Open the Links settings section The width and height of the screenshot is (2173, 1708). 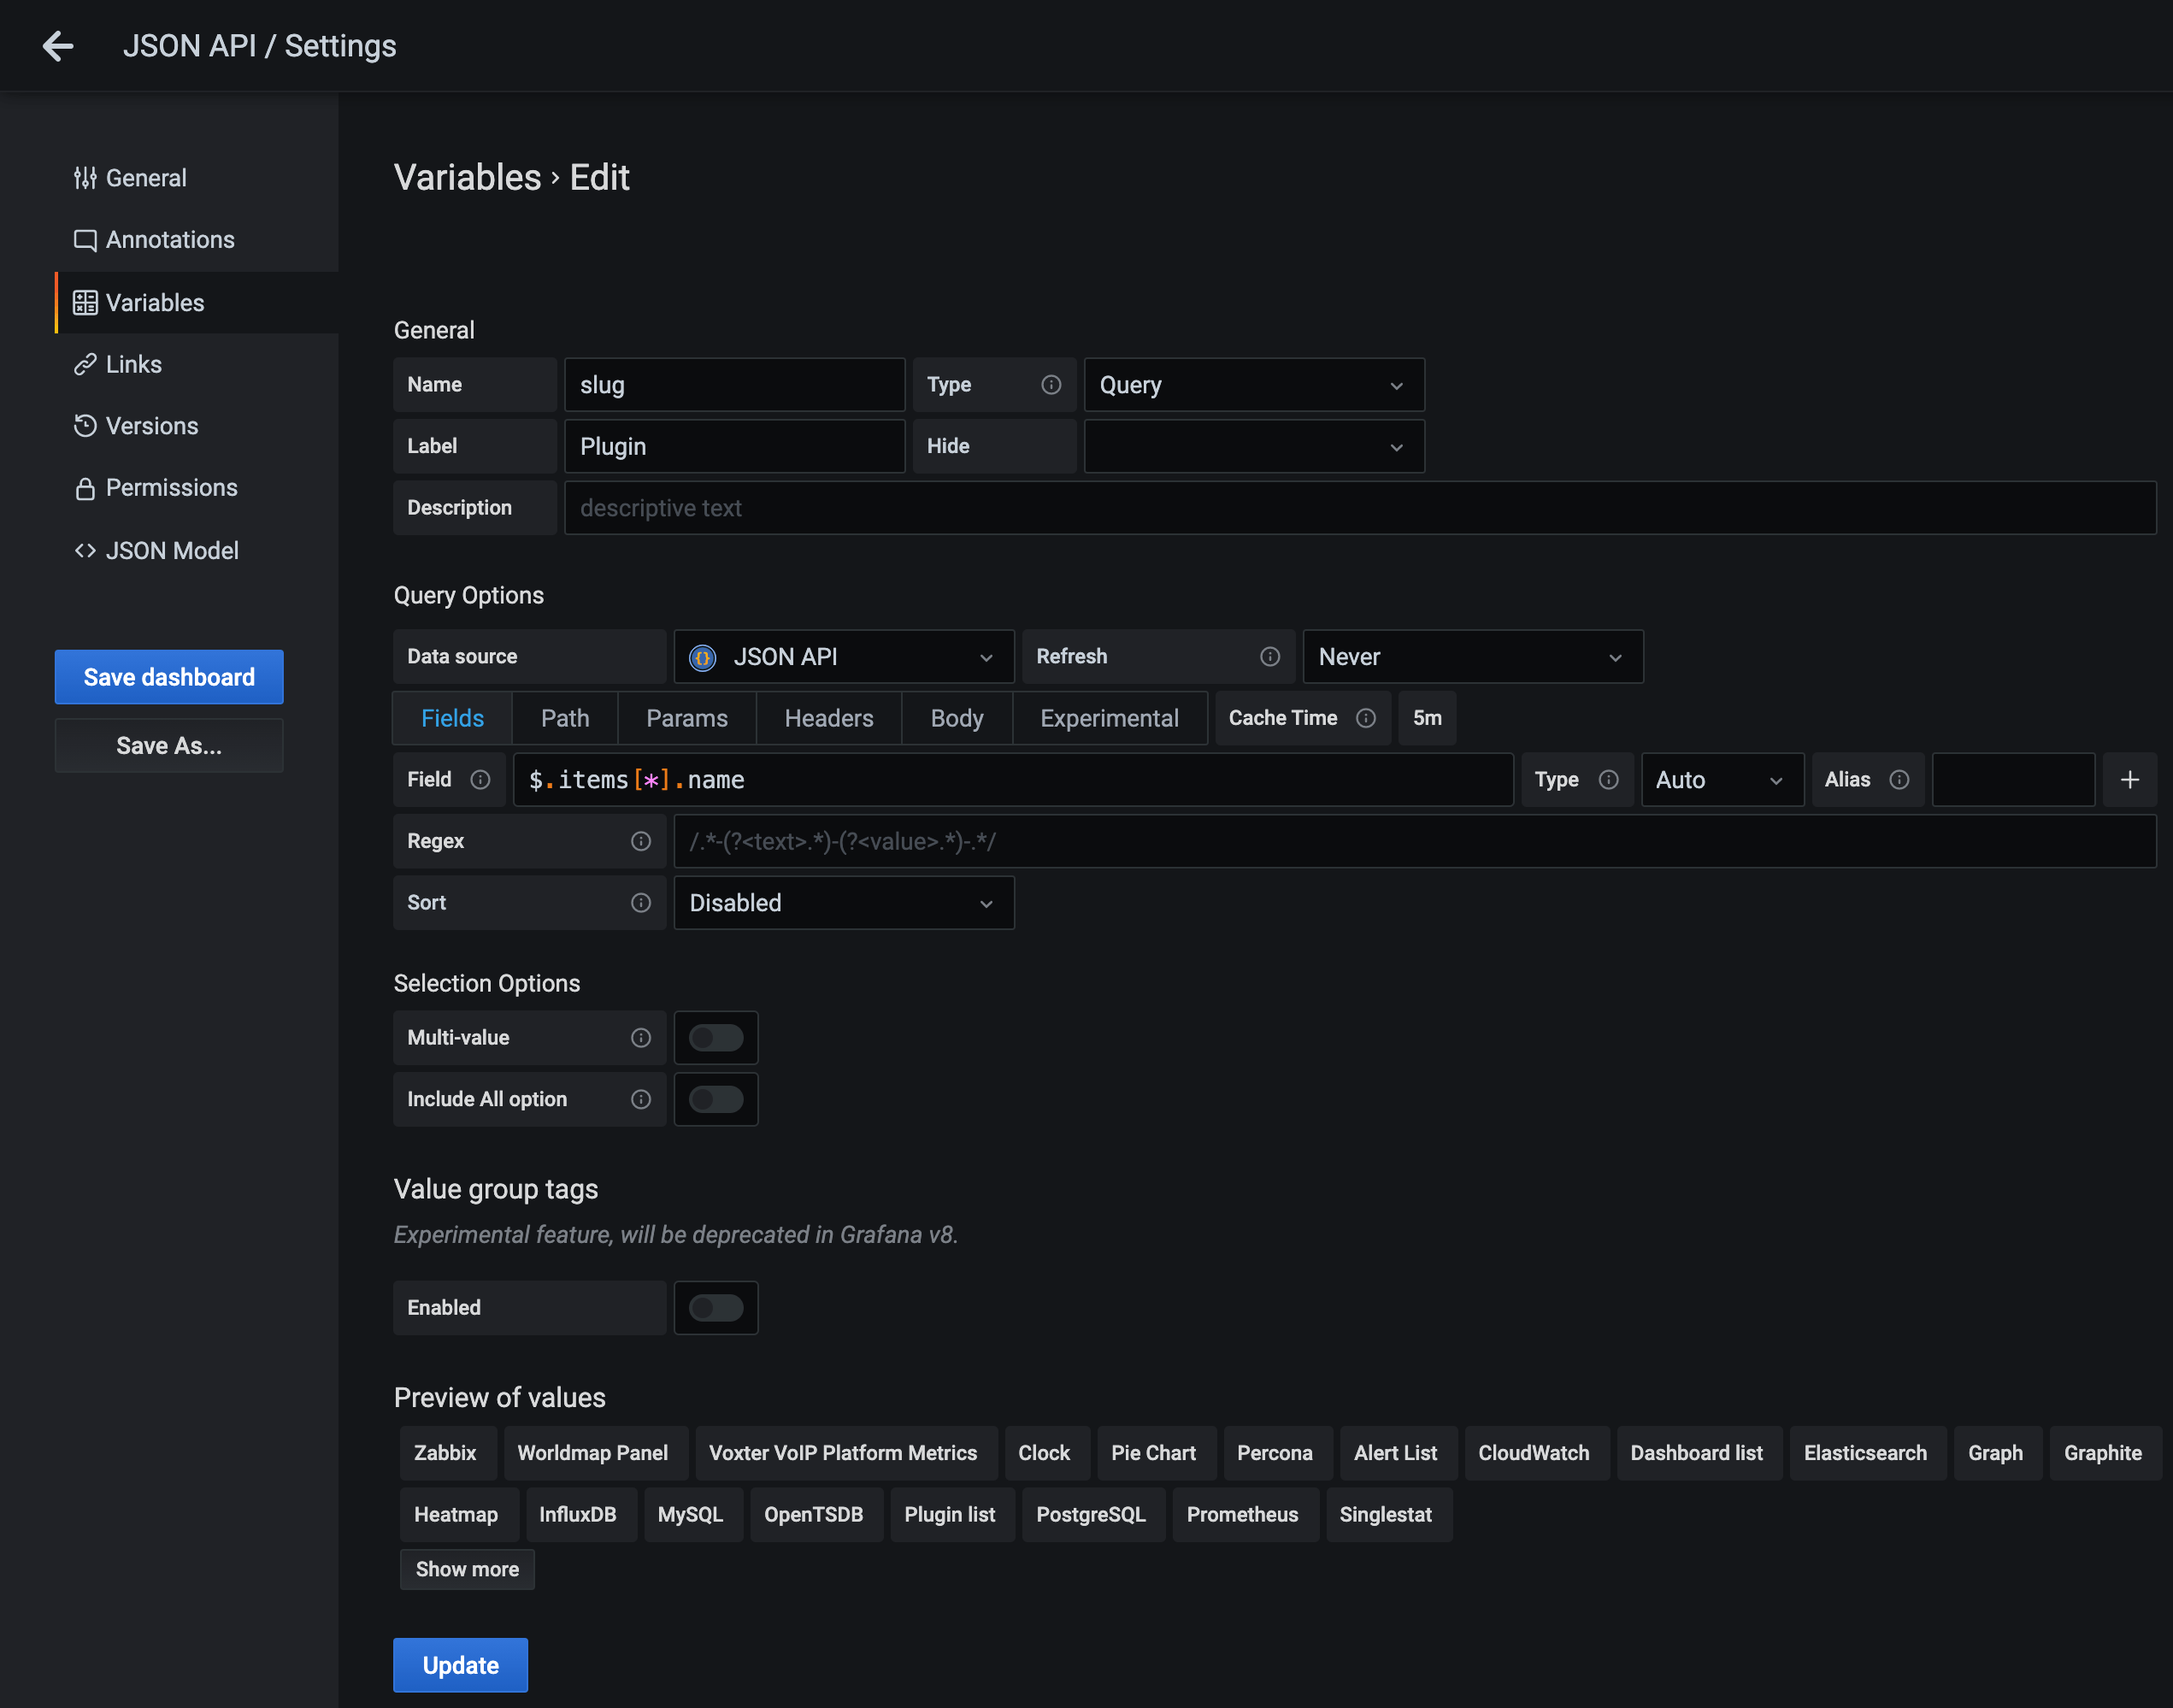[132, 364]
